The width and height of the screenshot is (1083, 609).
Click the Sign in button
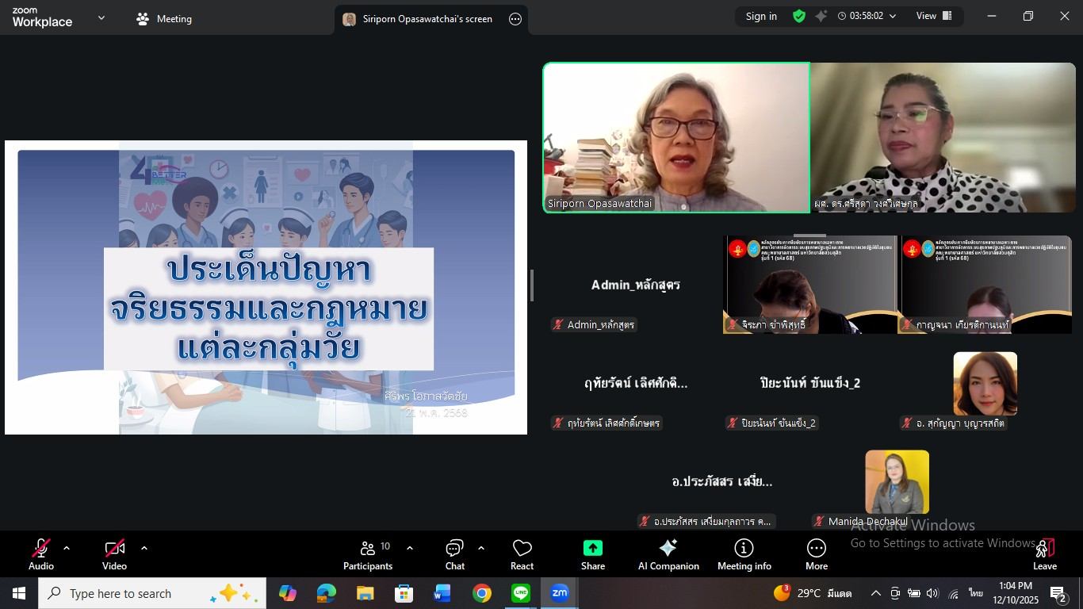point(760,16)
